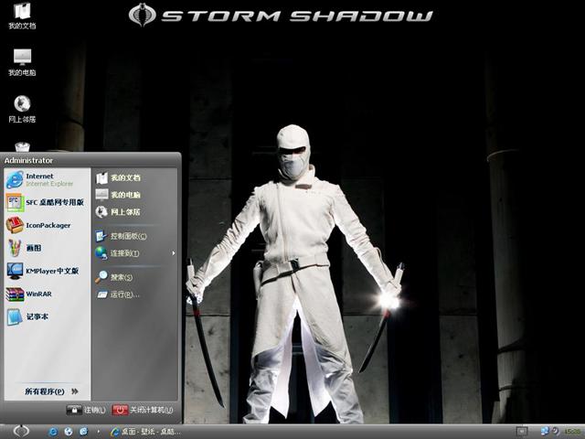Click volume icon in system tray
Image resolution: width=585 pixels, height=439 pixels.
point(555,432)
